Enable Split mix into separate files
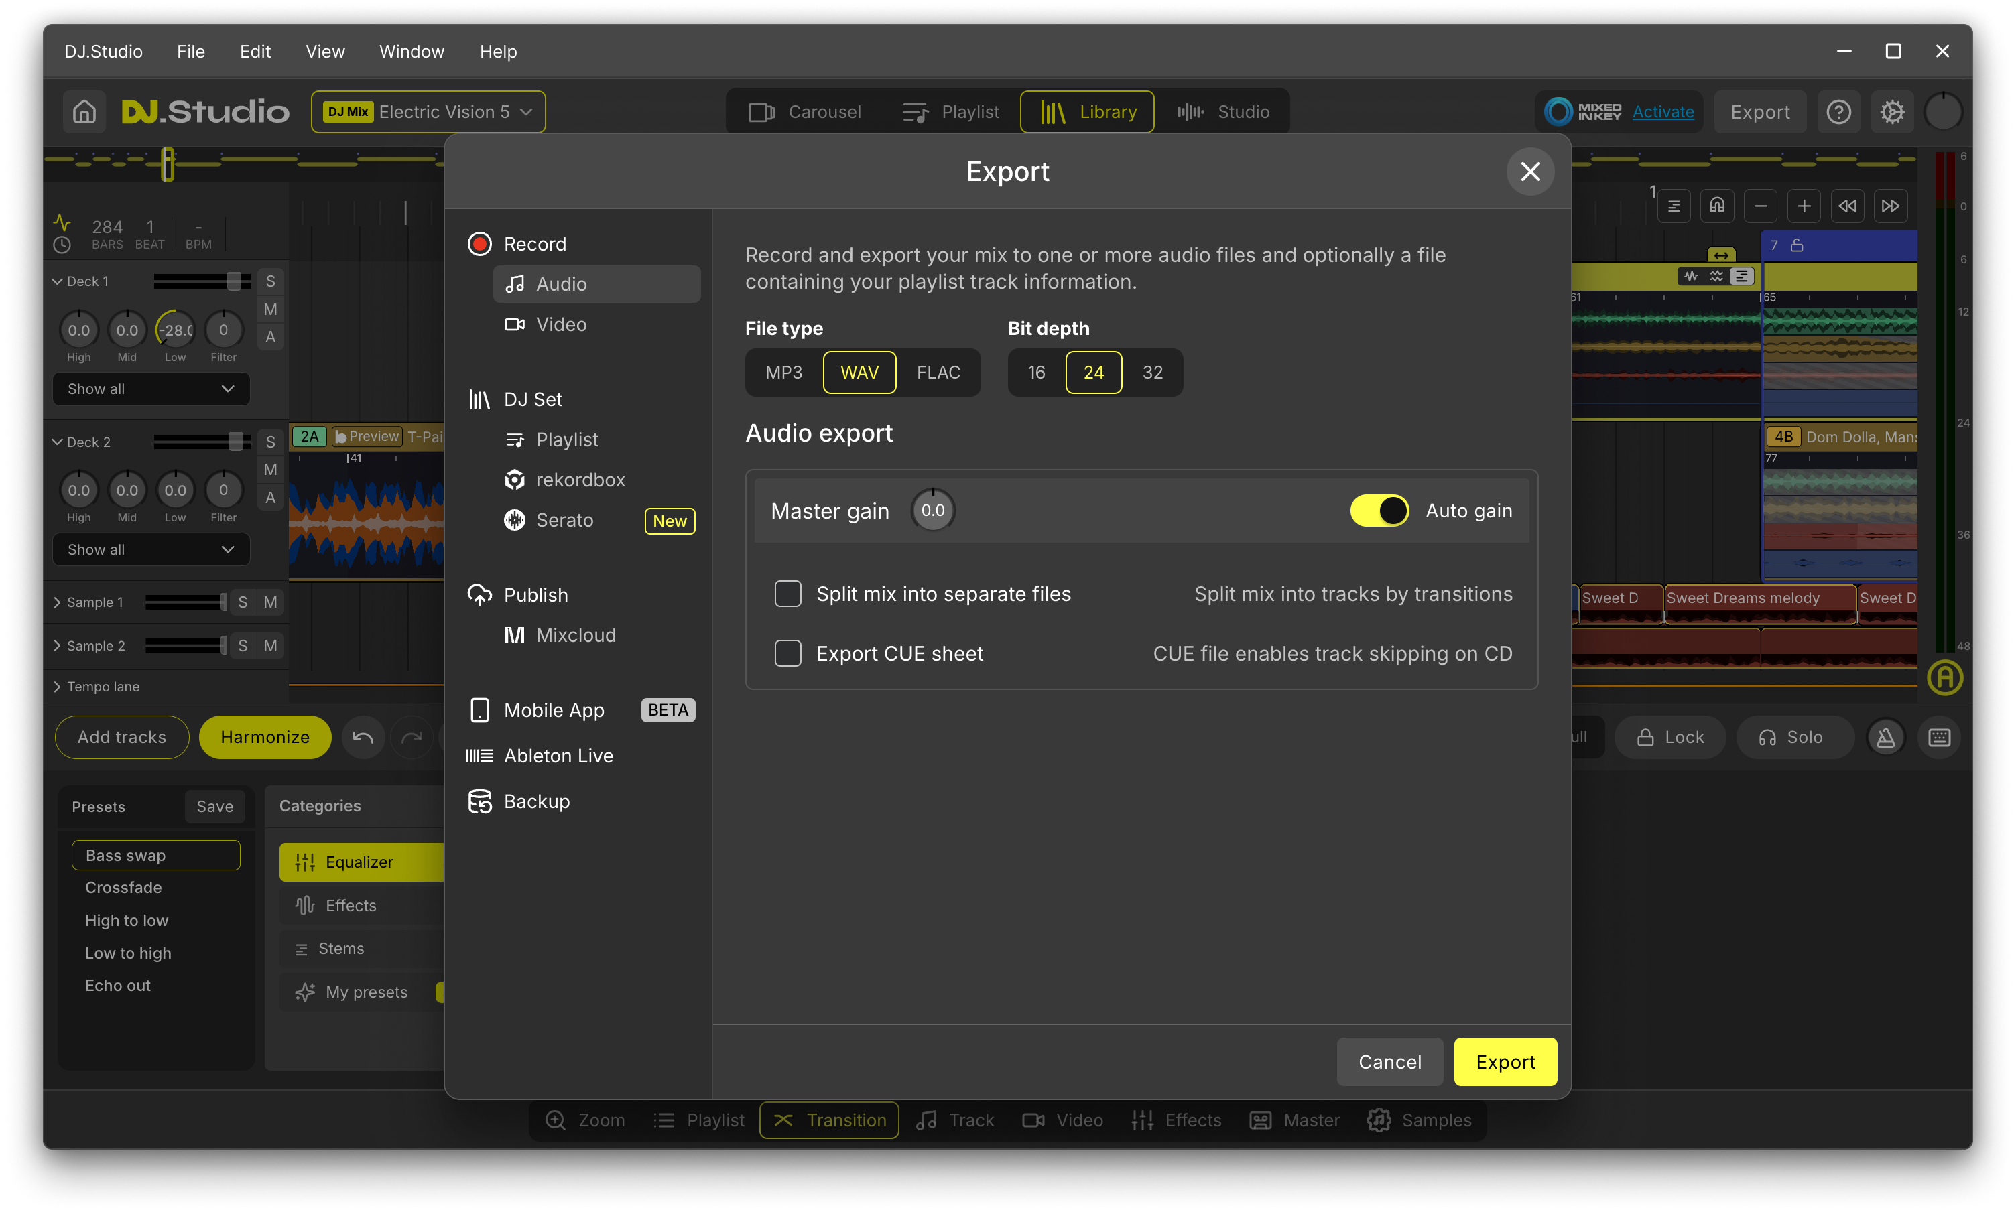The width and height of the screenshot is (2016, 1214). [788, 594]
